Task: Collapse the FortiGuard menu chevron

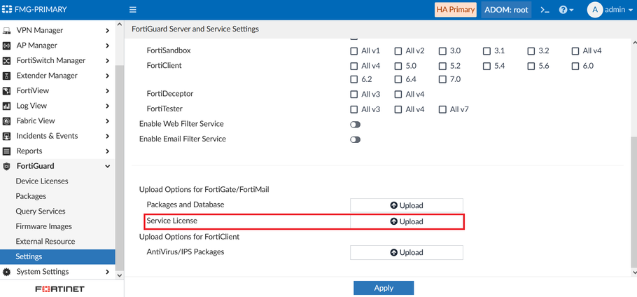Action: (x=107, y=167)
